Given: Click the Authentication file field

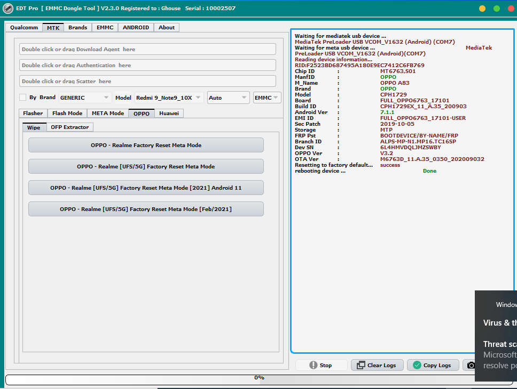Looking at the screenshot, I should click(148, 65).
